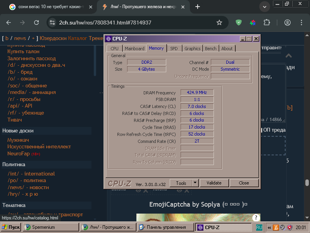Open the b board link in header

coord(7,38)
